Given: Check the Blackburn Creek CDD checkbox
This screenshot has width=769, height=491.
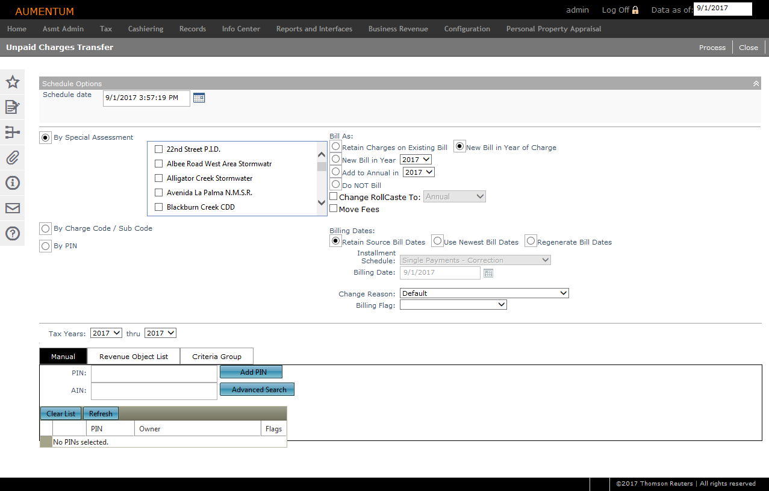Looking at the screenshot, I should tap(159, 207).
